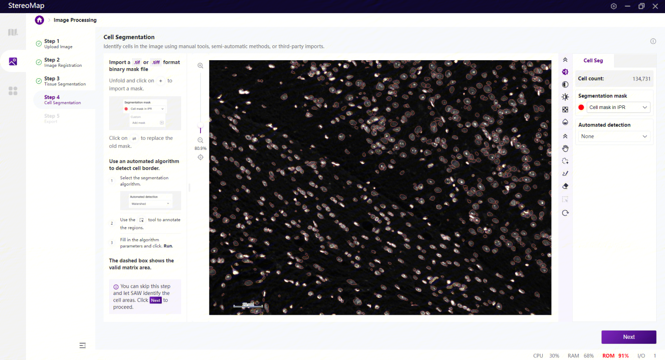Click the dashed box region-select tool
This screenshot has height=360, width=665.
(565, 200)
